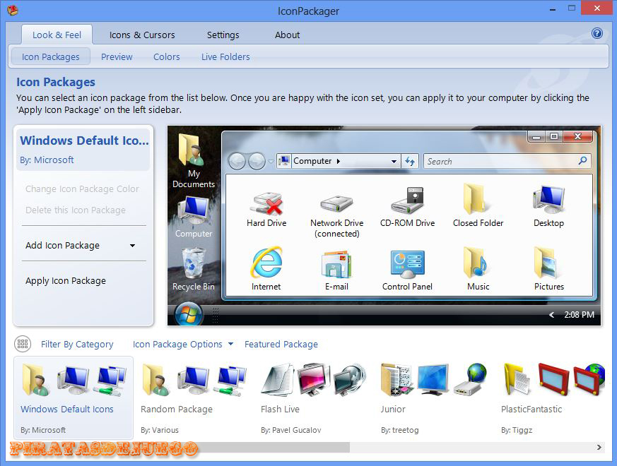Switch to the Look & Feel tab
This screenshot has width=617, height=466.
[57, 35]
